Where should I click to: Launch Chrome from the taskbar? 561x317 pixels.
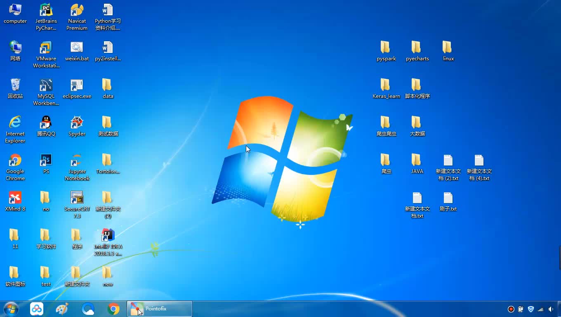tap(113, 309)
